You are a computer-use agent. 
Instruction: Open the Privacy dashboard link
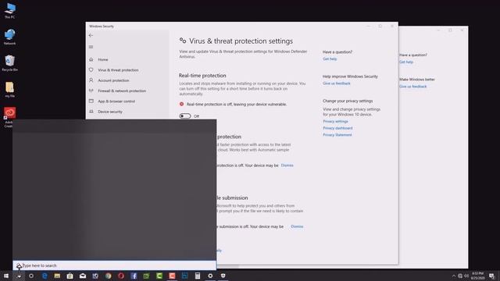click(337, 128)
